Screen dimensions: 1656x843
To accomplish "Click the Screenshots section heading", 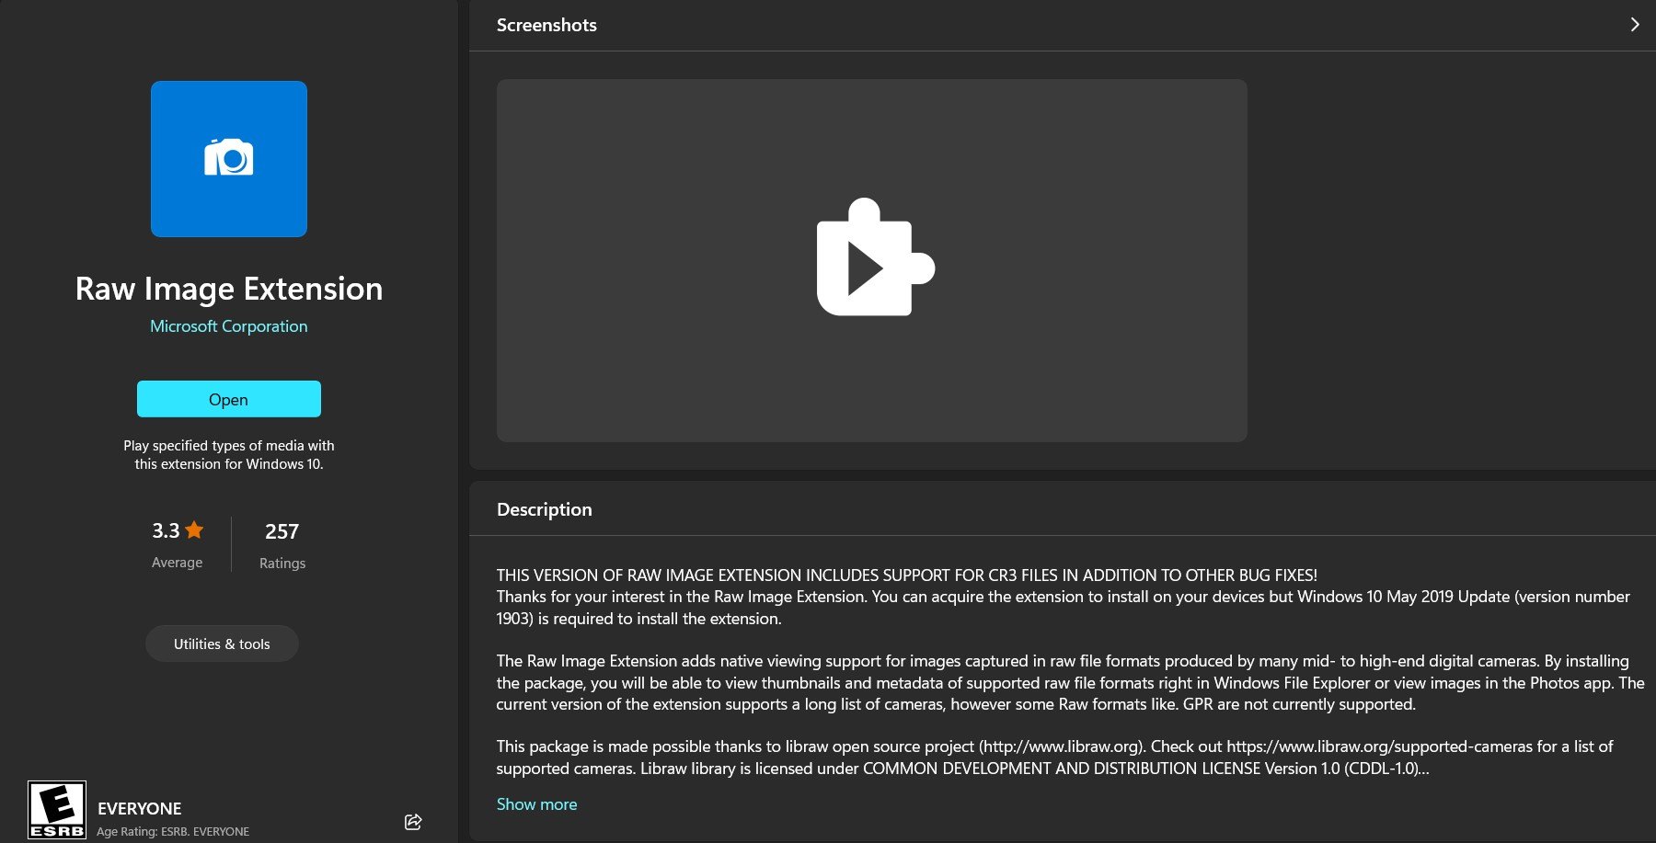I will pyautogui.click(x=546, y=25).
